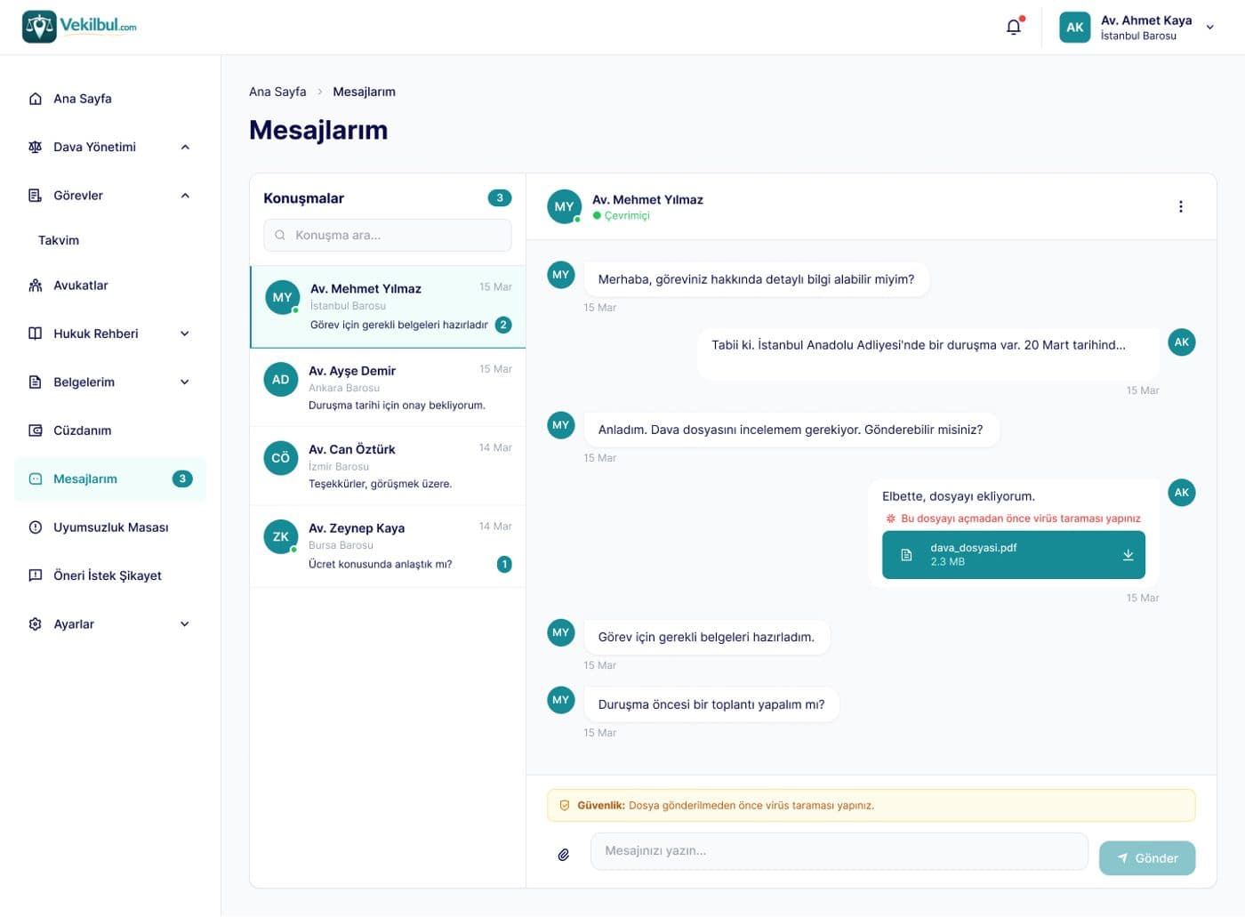Select Uyumsuzluk Masası in the sidebar
The image size is (1245, 917).
[110, 527]
